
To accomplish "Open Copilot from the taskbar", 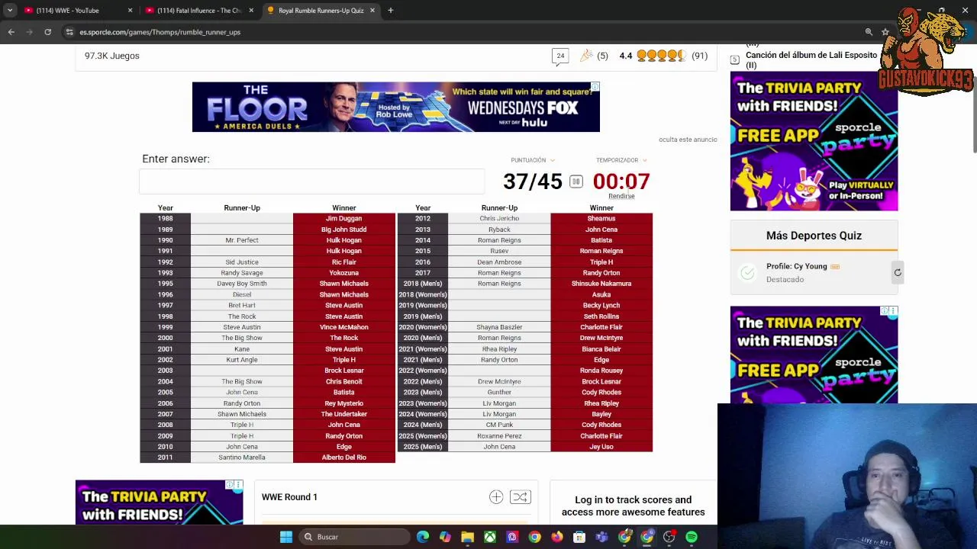I will coord(445,537).
